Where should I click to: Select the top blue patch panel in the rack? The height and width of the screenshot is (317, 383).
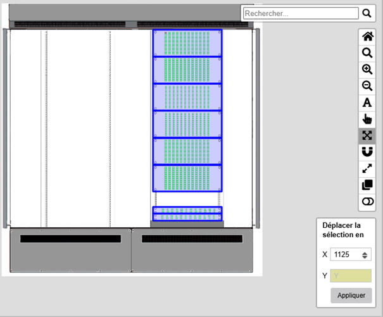click(x=187, y=42)
